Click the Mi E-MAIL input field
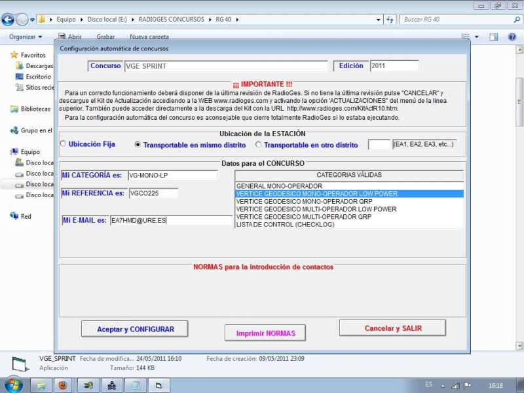Image resolution: width=524 pixels, height=393 pixels. tap(171, 221)
